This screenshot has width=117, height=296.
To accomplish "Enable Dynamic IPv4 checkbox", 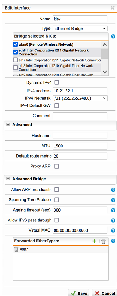I will tap(57, 83).
